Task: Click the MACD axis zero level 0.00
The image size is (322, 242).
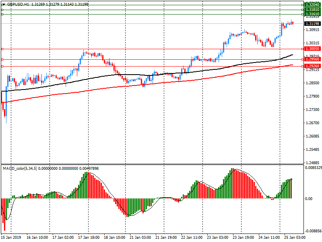Action: pos(309,198)
